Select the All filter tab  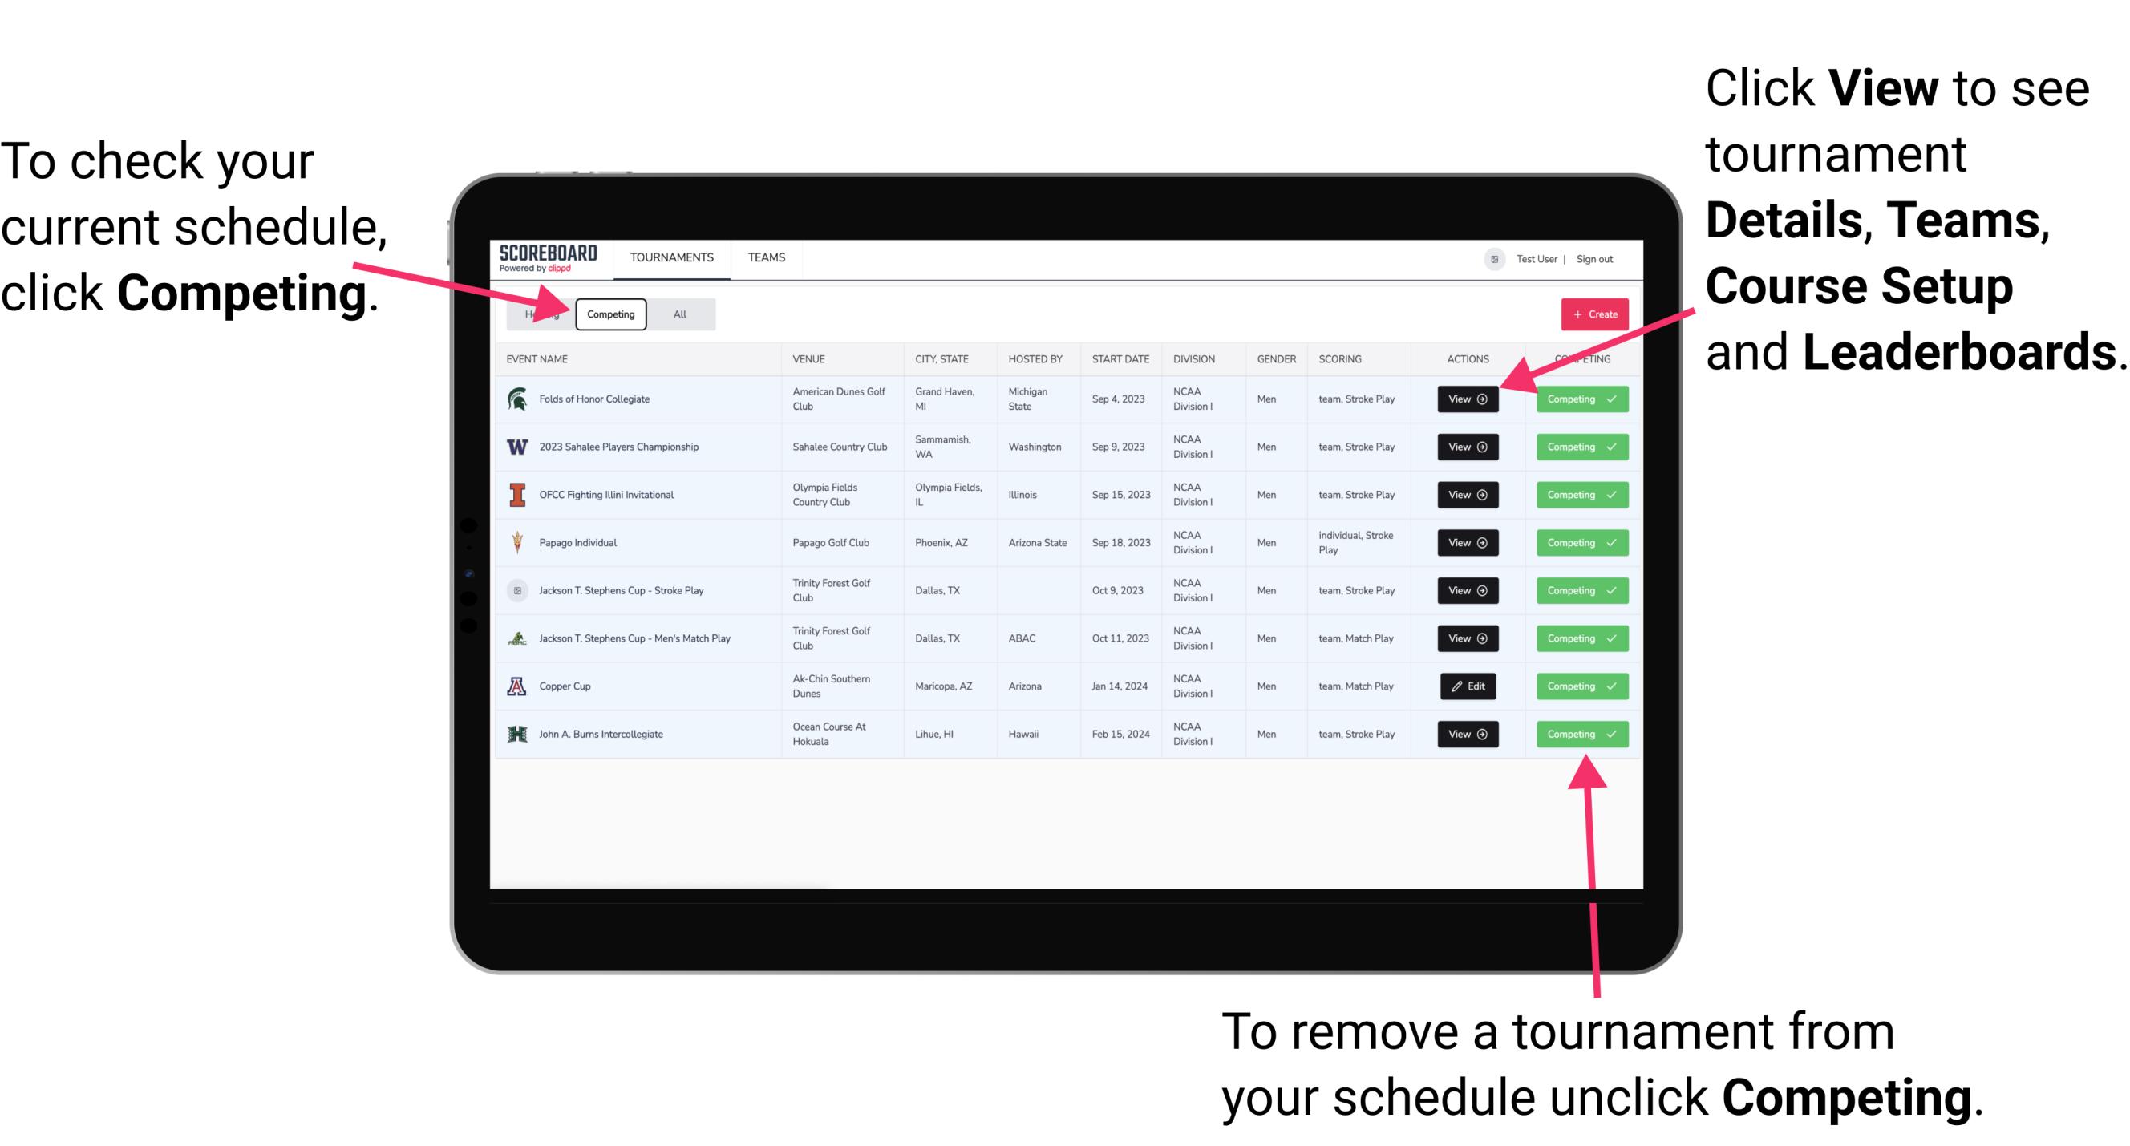coord(680,314)
